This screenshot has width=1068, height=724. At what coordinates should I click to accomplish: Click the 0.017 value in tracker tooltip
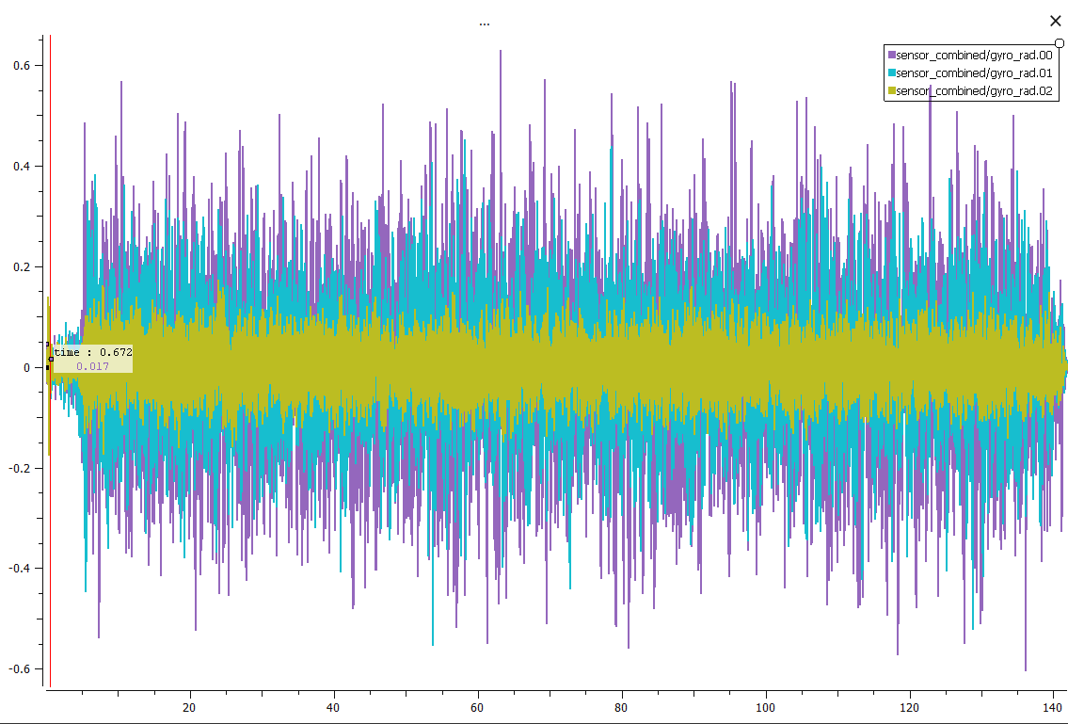click(x=92, y=366)
